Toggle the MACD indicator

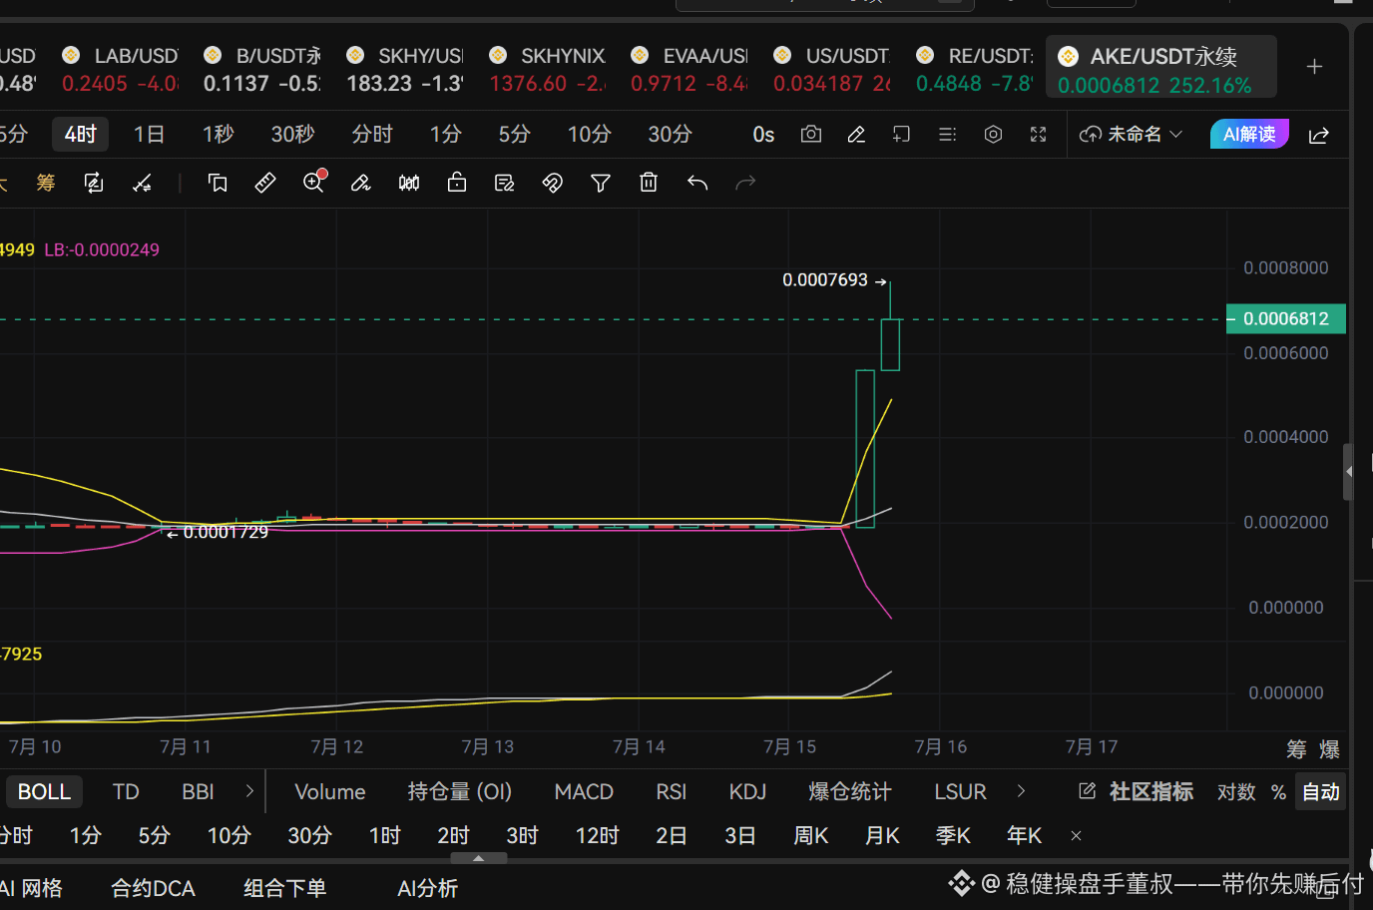tap(584, 792)
